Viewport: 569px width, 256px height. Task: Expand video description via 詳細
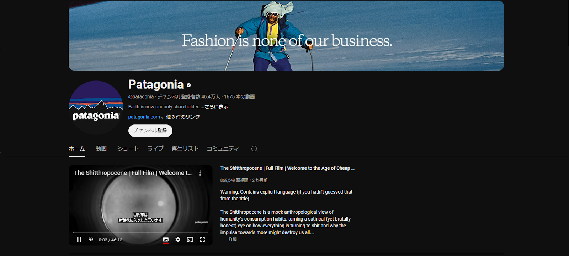tap(233, 239)
